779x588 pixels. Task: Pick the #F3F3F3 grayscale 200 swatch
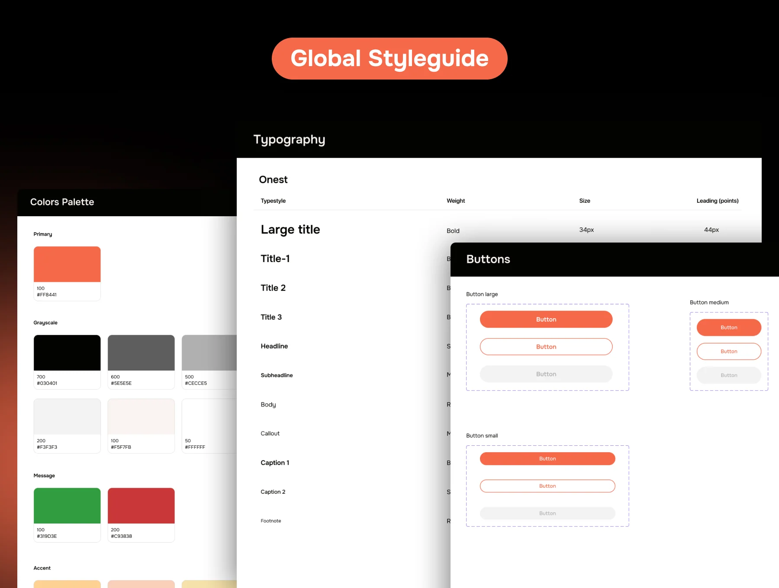tap(67, 426)
